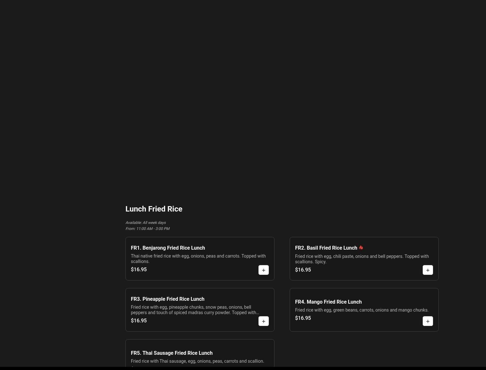Screen dimensions: 486x370
Task: Open the FR5. Thai Sausage Fried Rice Lunch title
Action: pos(172,353)
